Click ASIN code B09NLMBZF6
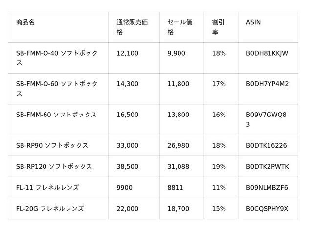The image size is (313, 231). 267,187
